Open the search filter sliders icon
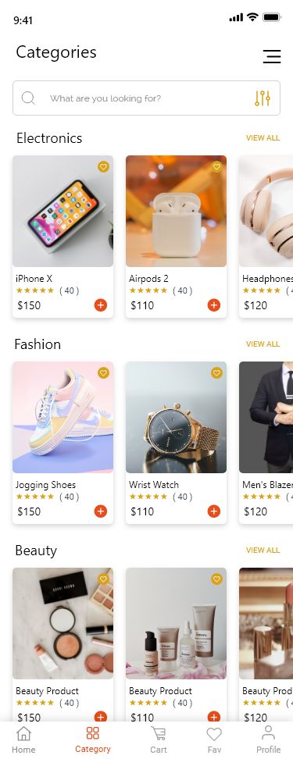Screen dimensions: 293x759 pyautogui.click(x=263, y=98)
